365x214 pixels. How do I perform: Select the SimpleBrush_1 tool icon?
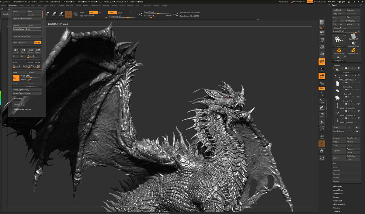(x=353, y=51)
